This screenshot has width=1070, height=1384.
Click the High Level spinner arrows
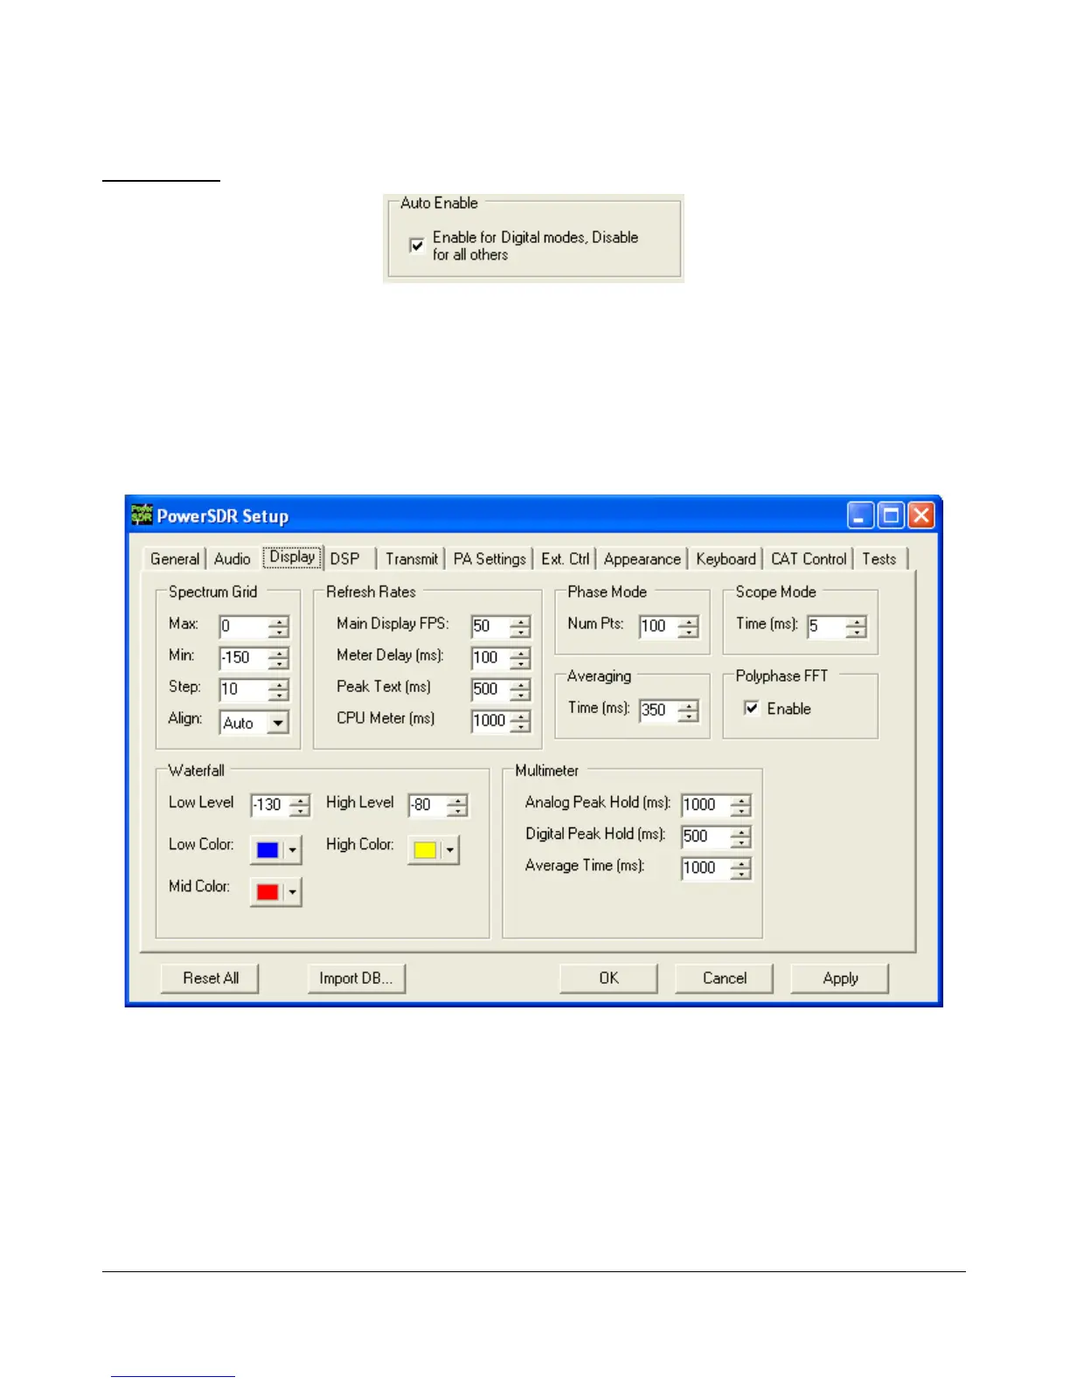tap(457, 805)
